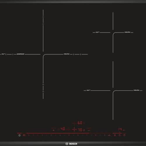Tap the middle timer function icon
The width and height of the screenshot is (146, 146).
(119, 135)
